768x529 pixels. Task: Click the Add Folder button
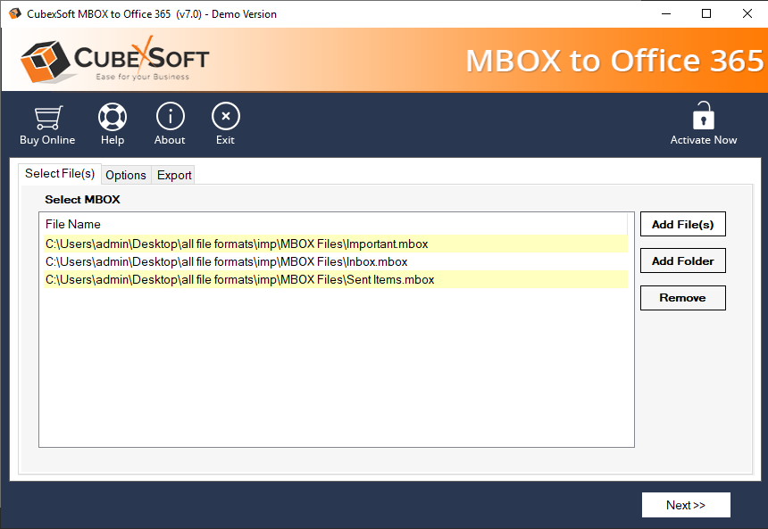(x=682, y=260)
